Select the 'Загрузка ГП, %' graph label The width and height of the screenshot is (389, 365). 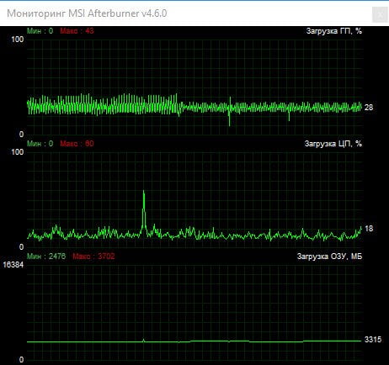coord(334,31)
